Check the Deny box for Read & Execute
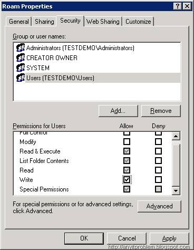The image size is (194, 250). (x=158, y=151)
